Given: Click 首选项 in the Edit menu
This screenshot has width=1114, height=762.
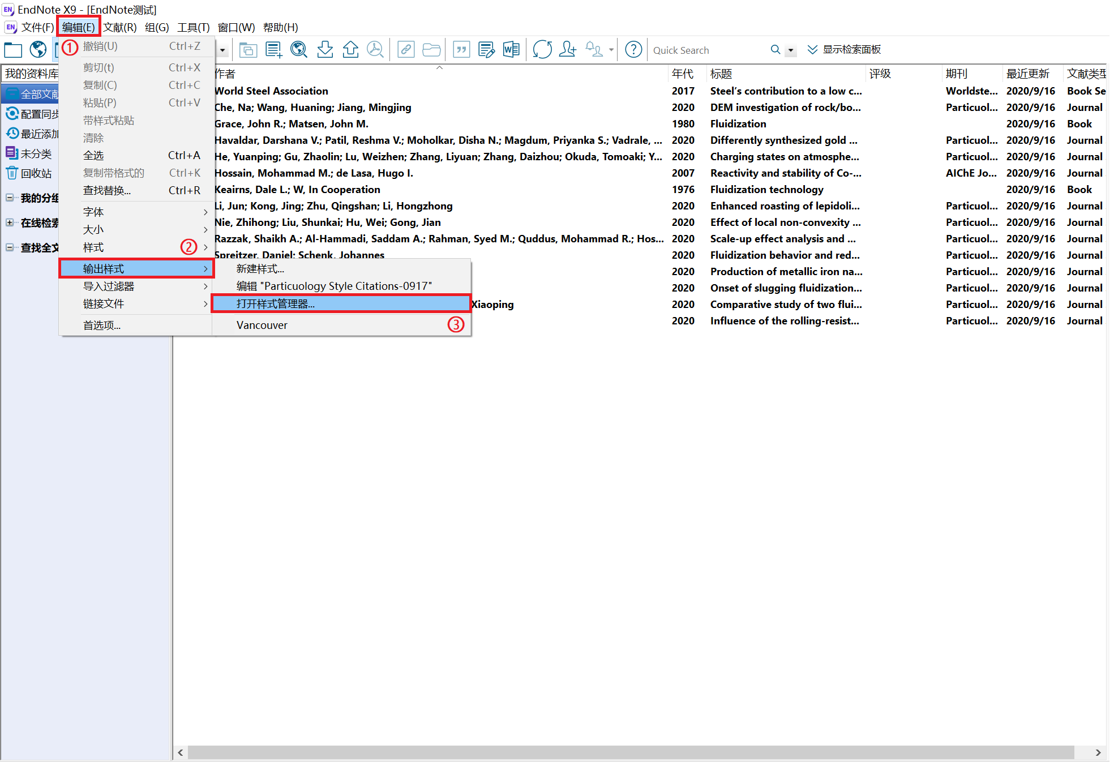Looking at the screenshot, I should pos(102,325).
